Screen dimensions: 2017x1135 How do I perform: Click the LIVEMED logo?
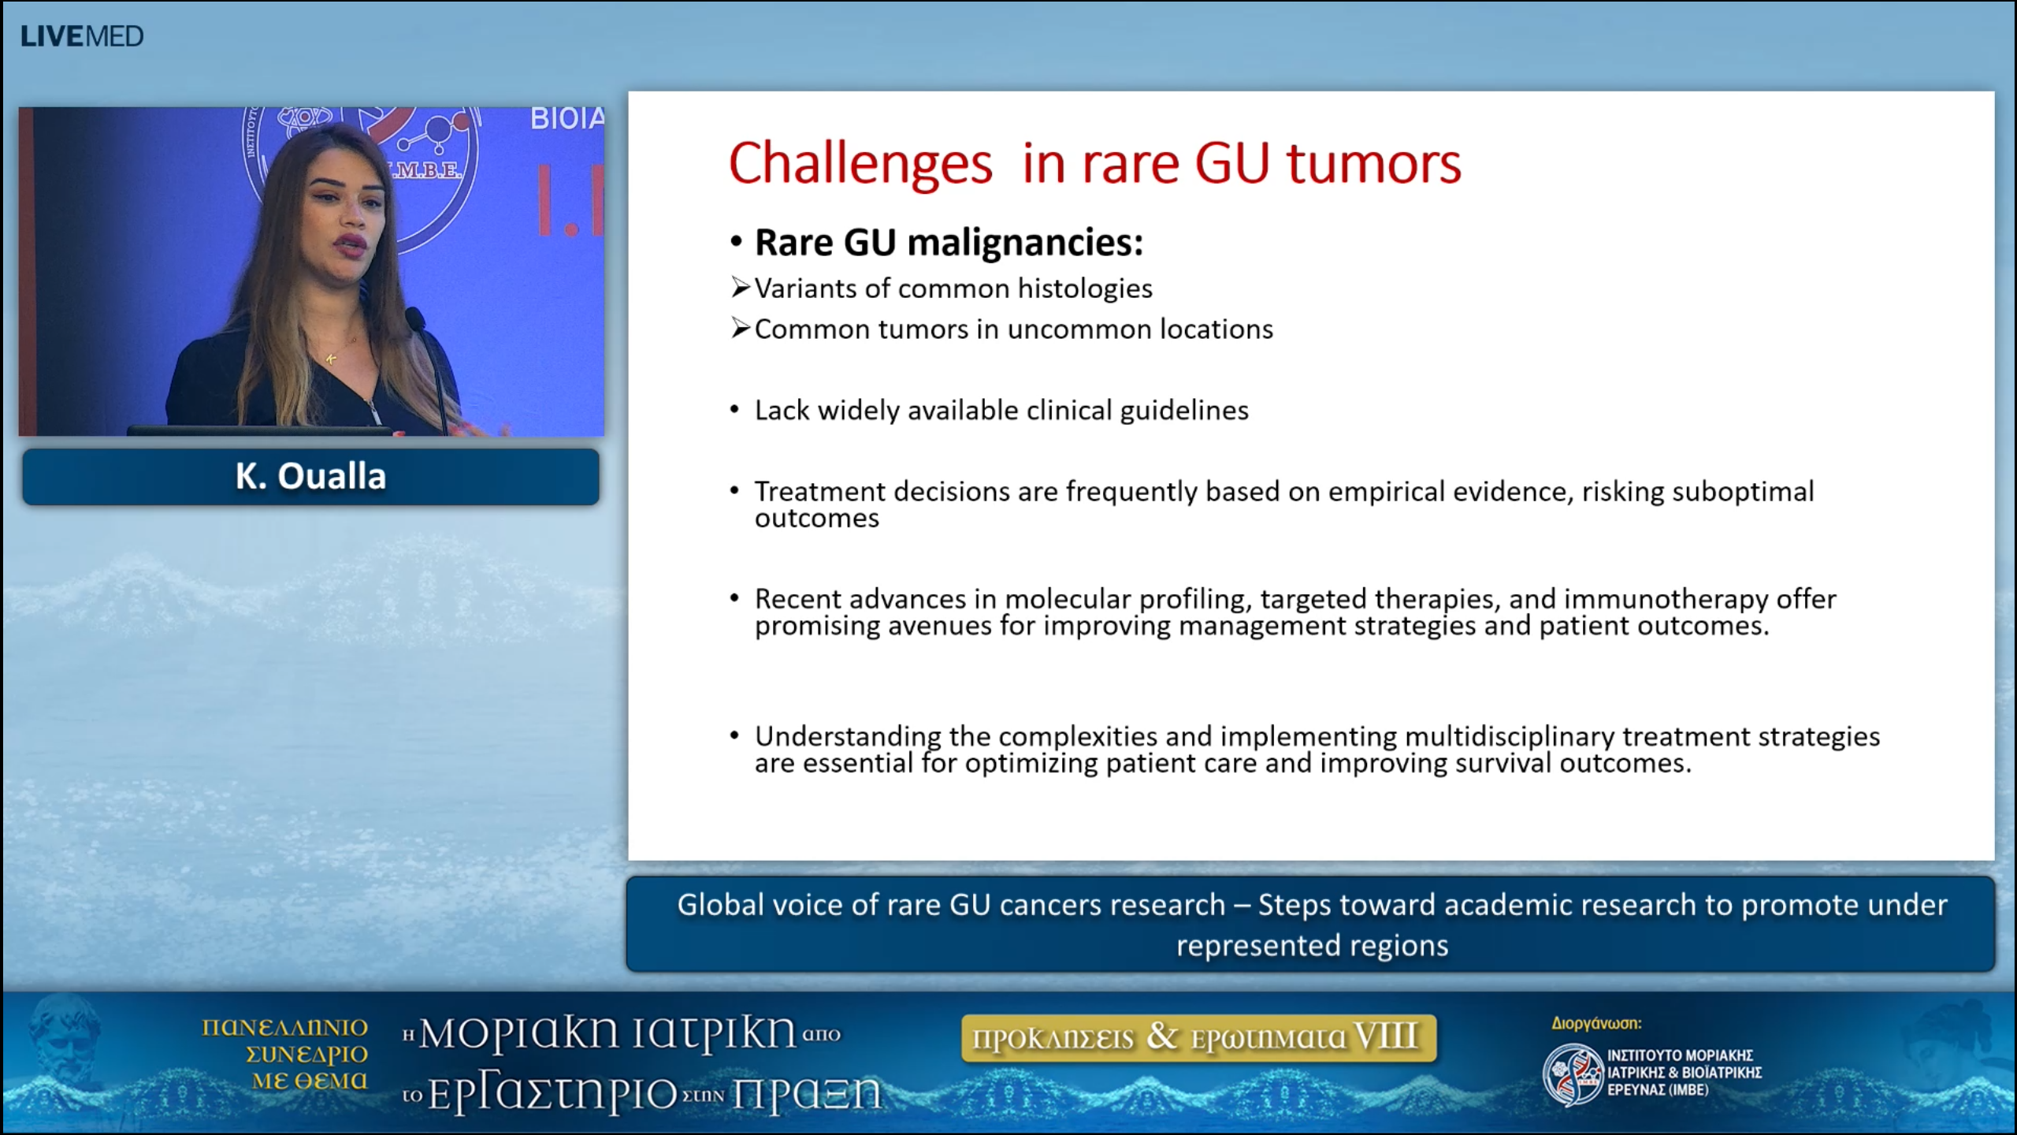tap(82, 36)
